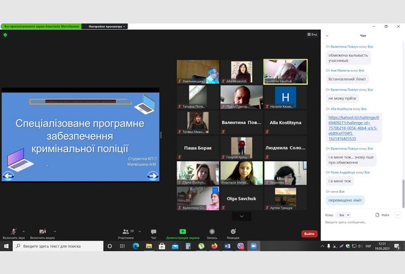
Task: Turn on camera with Включить видео
Action: (42, 233)
